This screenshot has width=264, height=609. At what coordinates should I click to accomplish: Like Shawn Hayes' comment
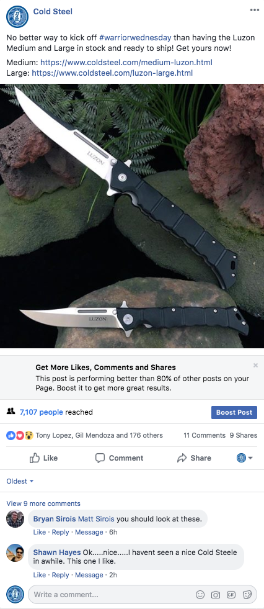pyautogui.click(x=39, y=575)
